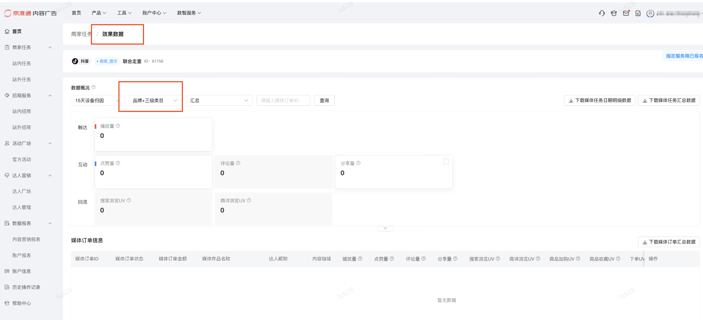
Task: Open the 账户中心 top menu
Action: (x=154, y=13)
